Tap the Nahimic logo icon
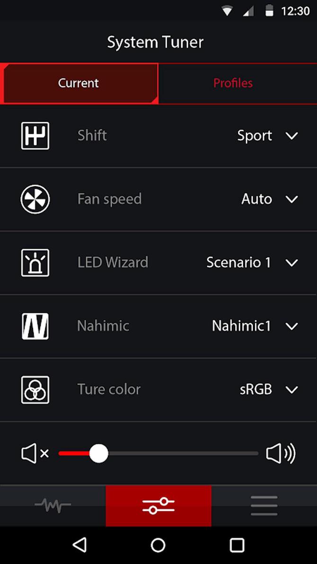 (35, 326)
